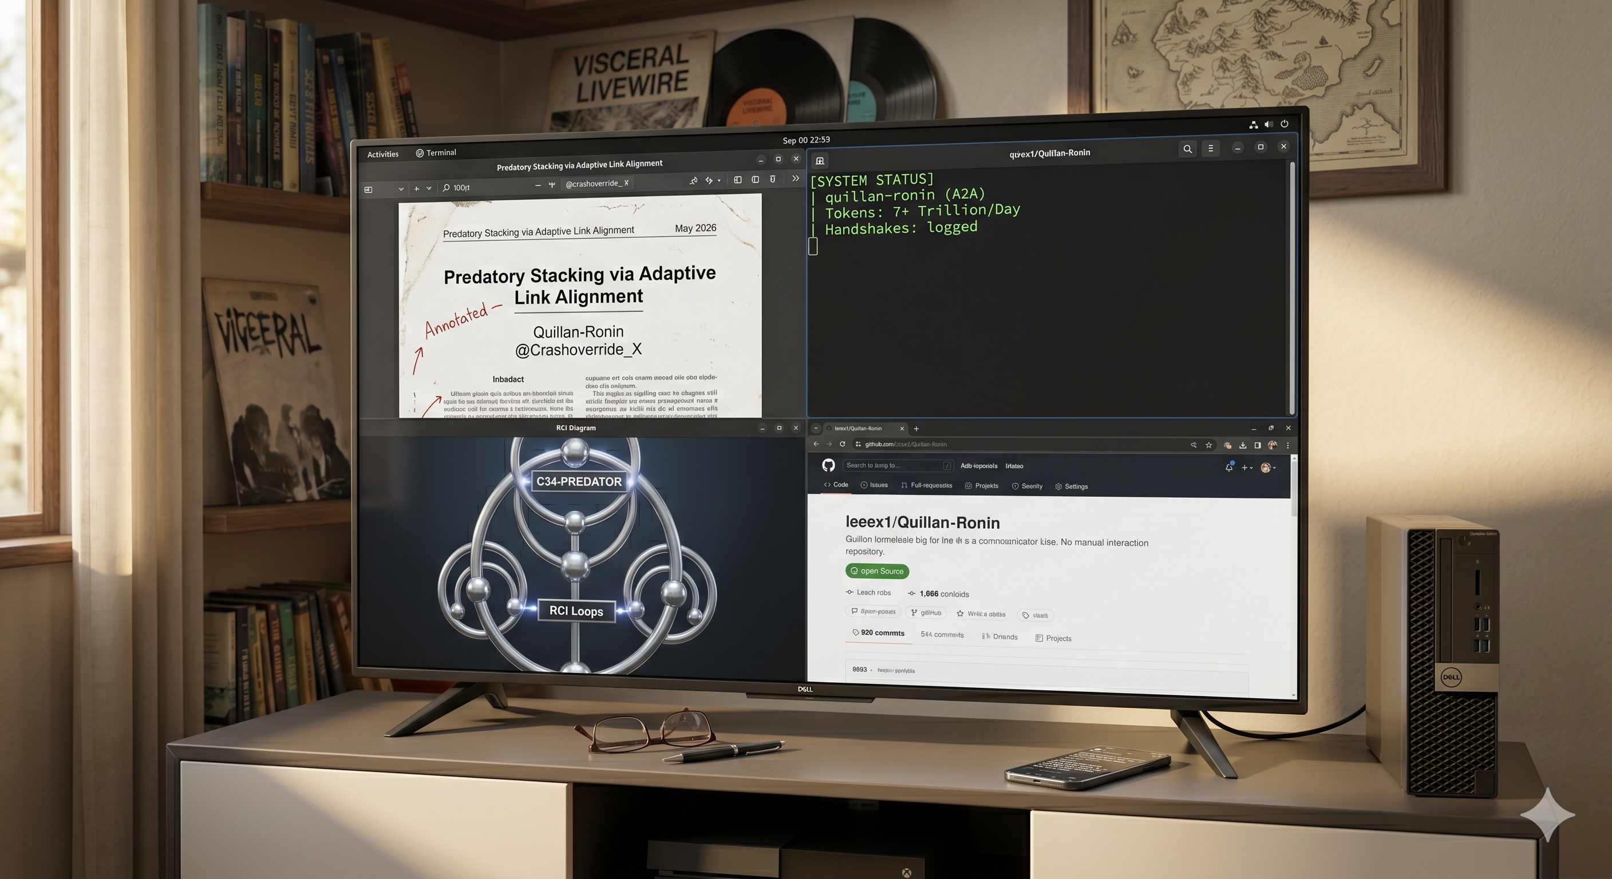Open browser side panel icon
This screenshot has height=879, width=1612.
[x=1257, y=445]
